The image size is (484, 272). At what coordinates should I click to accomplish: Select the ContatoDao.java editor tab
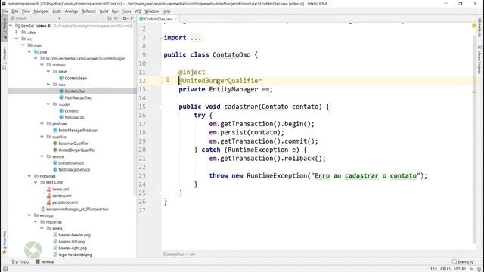pos(158,19)
